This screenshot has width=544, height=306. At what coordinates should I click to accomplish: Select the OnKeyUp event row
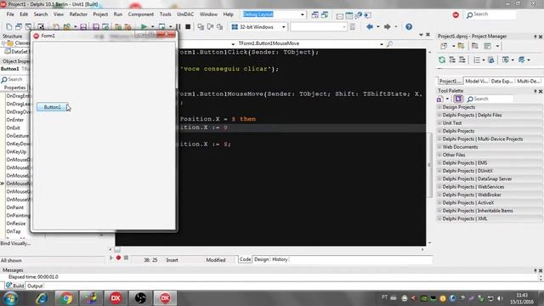tap(17, 151)
